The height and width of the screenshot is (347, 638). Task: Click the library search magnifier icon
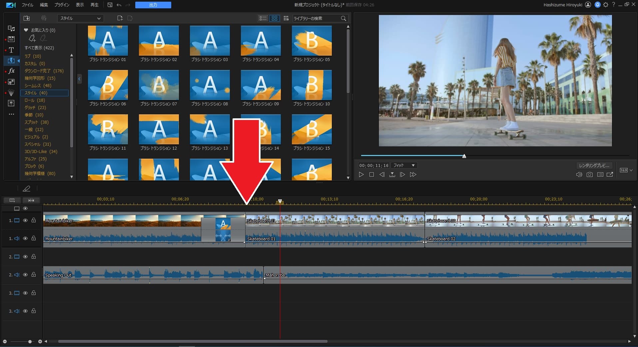(x=343, y=18)
